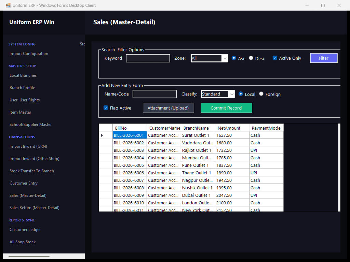Toggle the Active Only checkbox
Image resolution: width=350 pixels, height=262 pixels.
275,58
